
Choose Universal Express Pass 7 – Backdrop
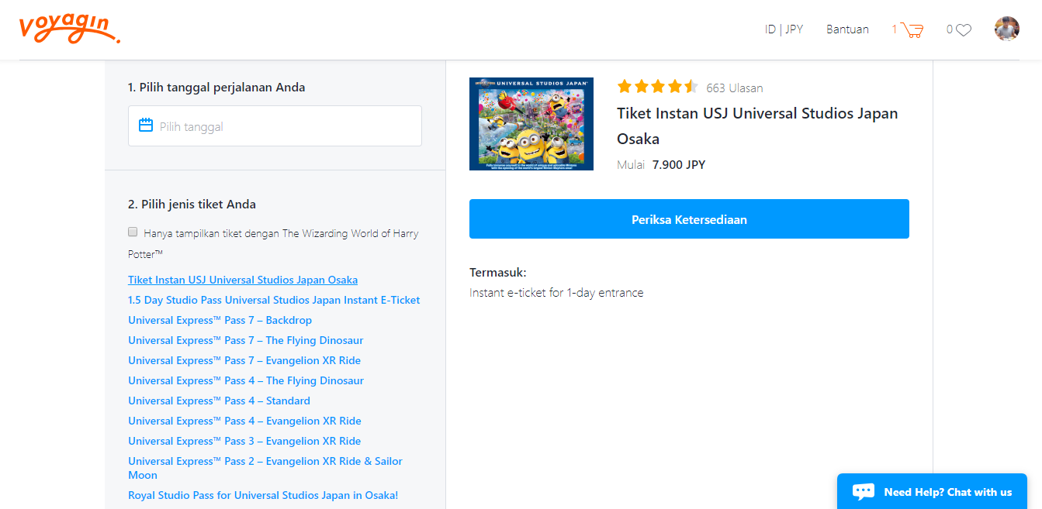220,320
